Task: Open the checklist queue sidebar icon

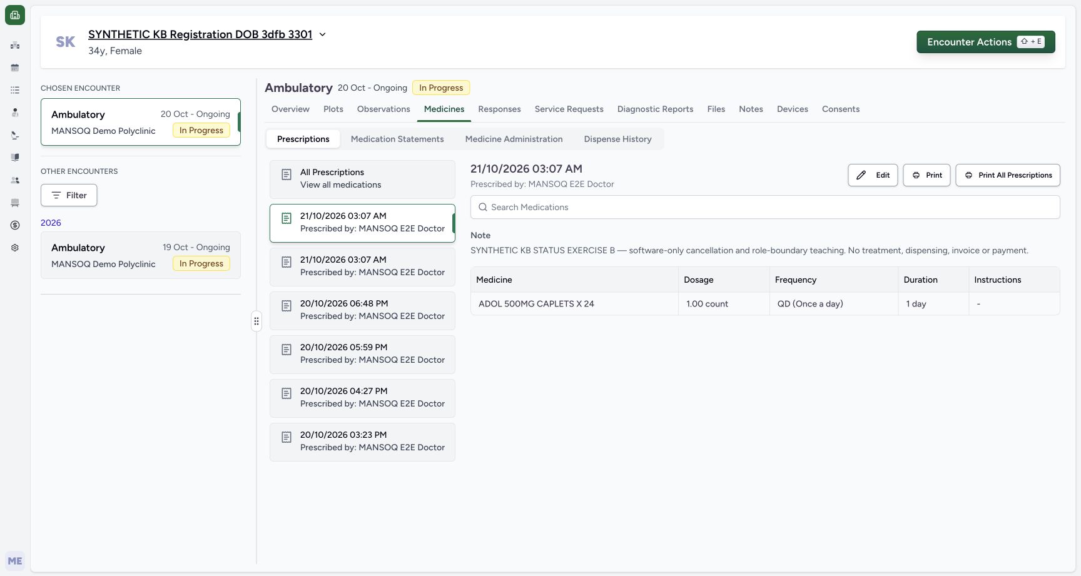Action: [15, 90]
